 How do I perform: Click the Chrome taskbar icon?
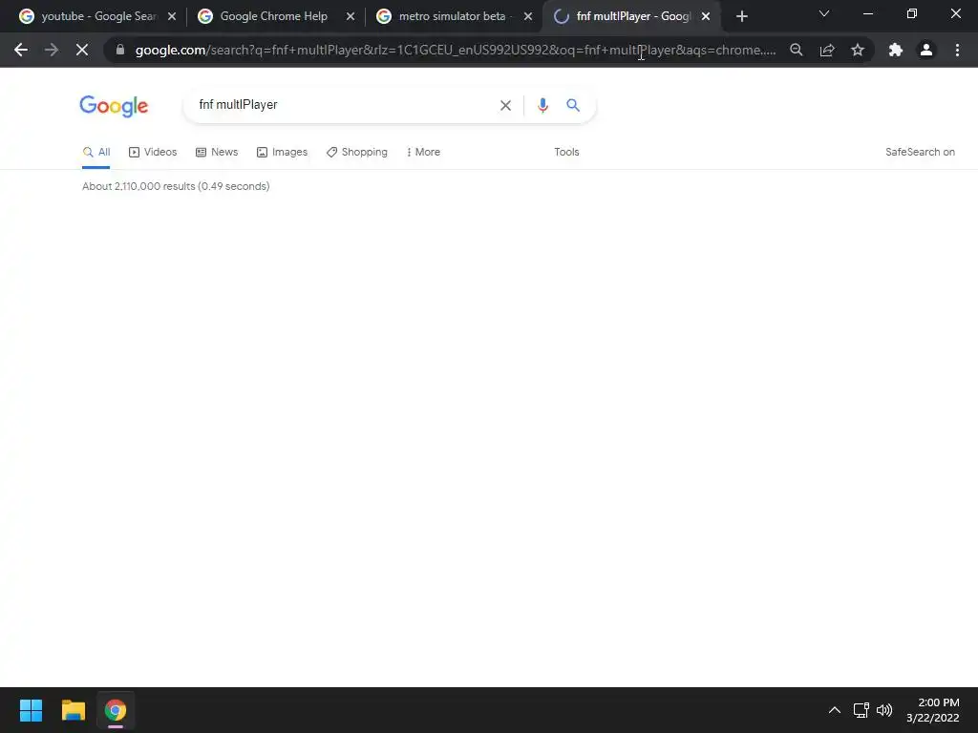click(x=116, y=710)
